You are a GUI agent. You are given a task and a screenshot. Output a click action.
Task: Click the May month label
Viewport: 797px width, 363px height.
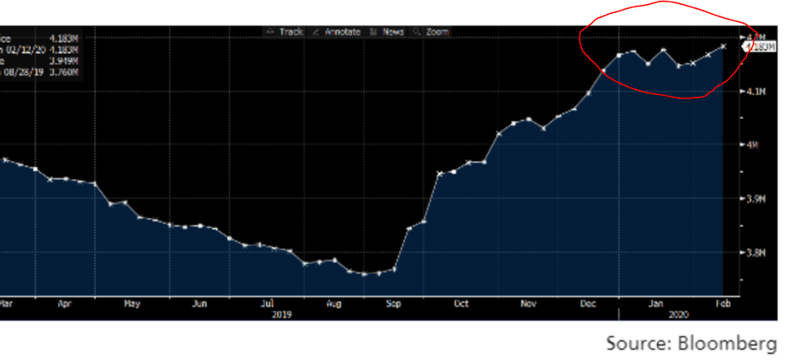(132, 303)
